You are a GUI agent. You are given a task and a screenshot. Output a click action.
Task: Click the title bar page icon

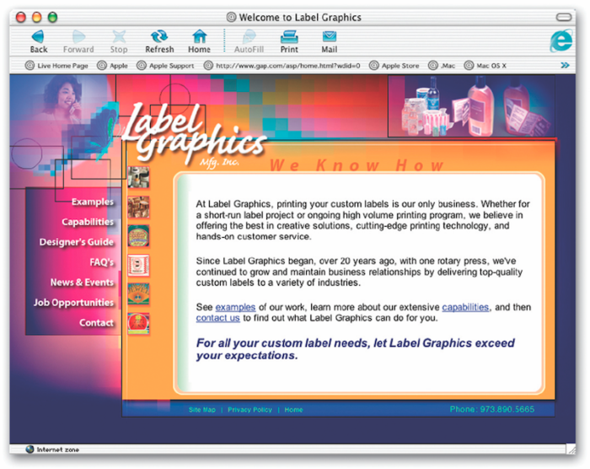232,18
